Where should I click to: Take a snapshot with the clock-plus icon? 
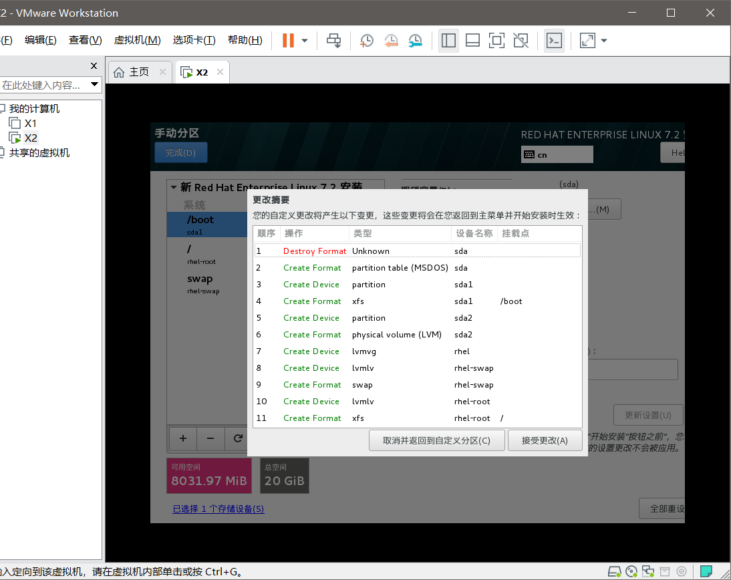pyautogui.click(x=366, y=41)
